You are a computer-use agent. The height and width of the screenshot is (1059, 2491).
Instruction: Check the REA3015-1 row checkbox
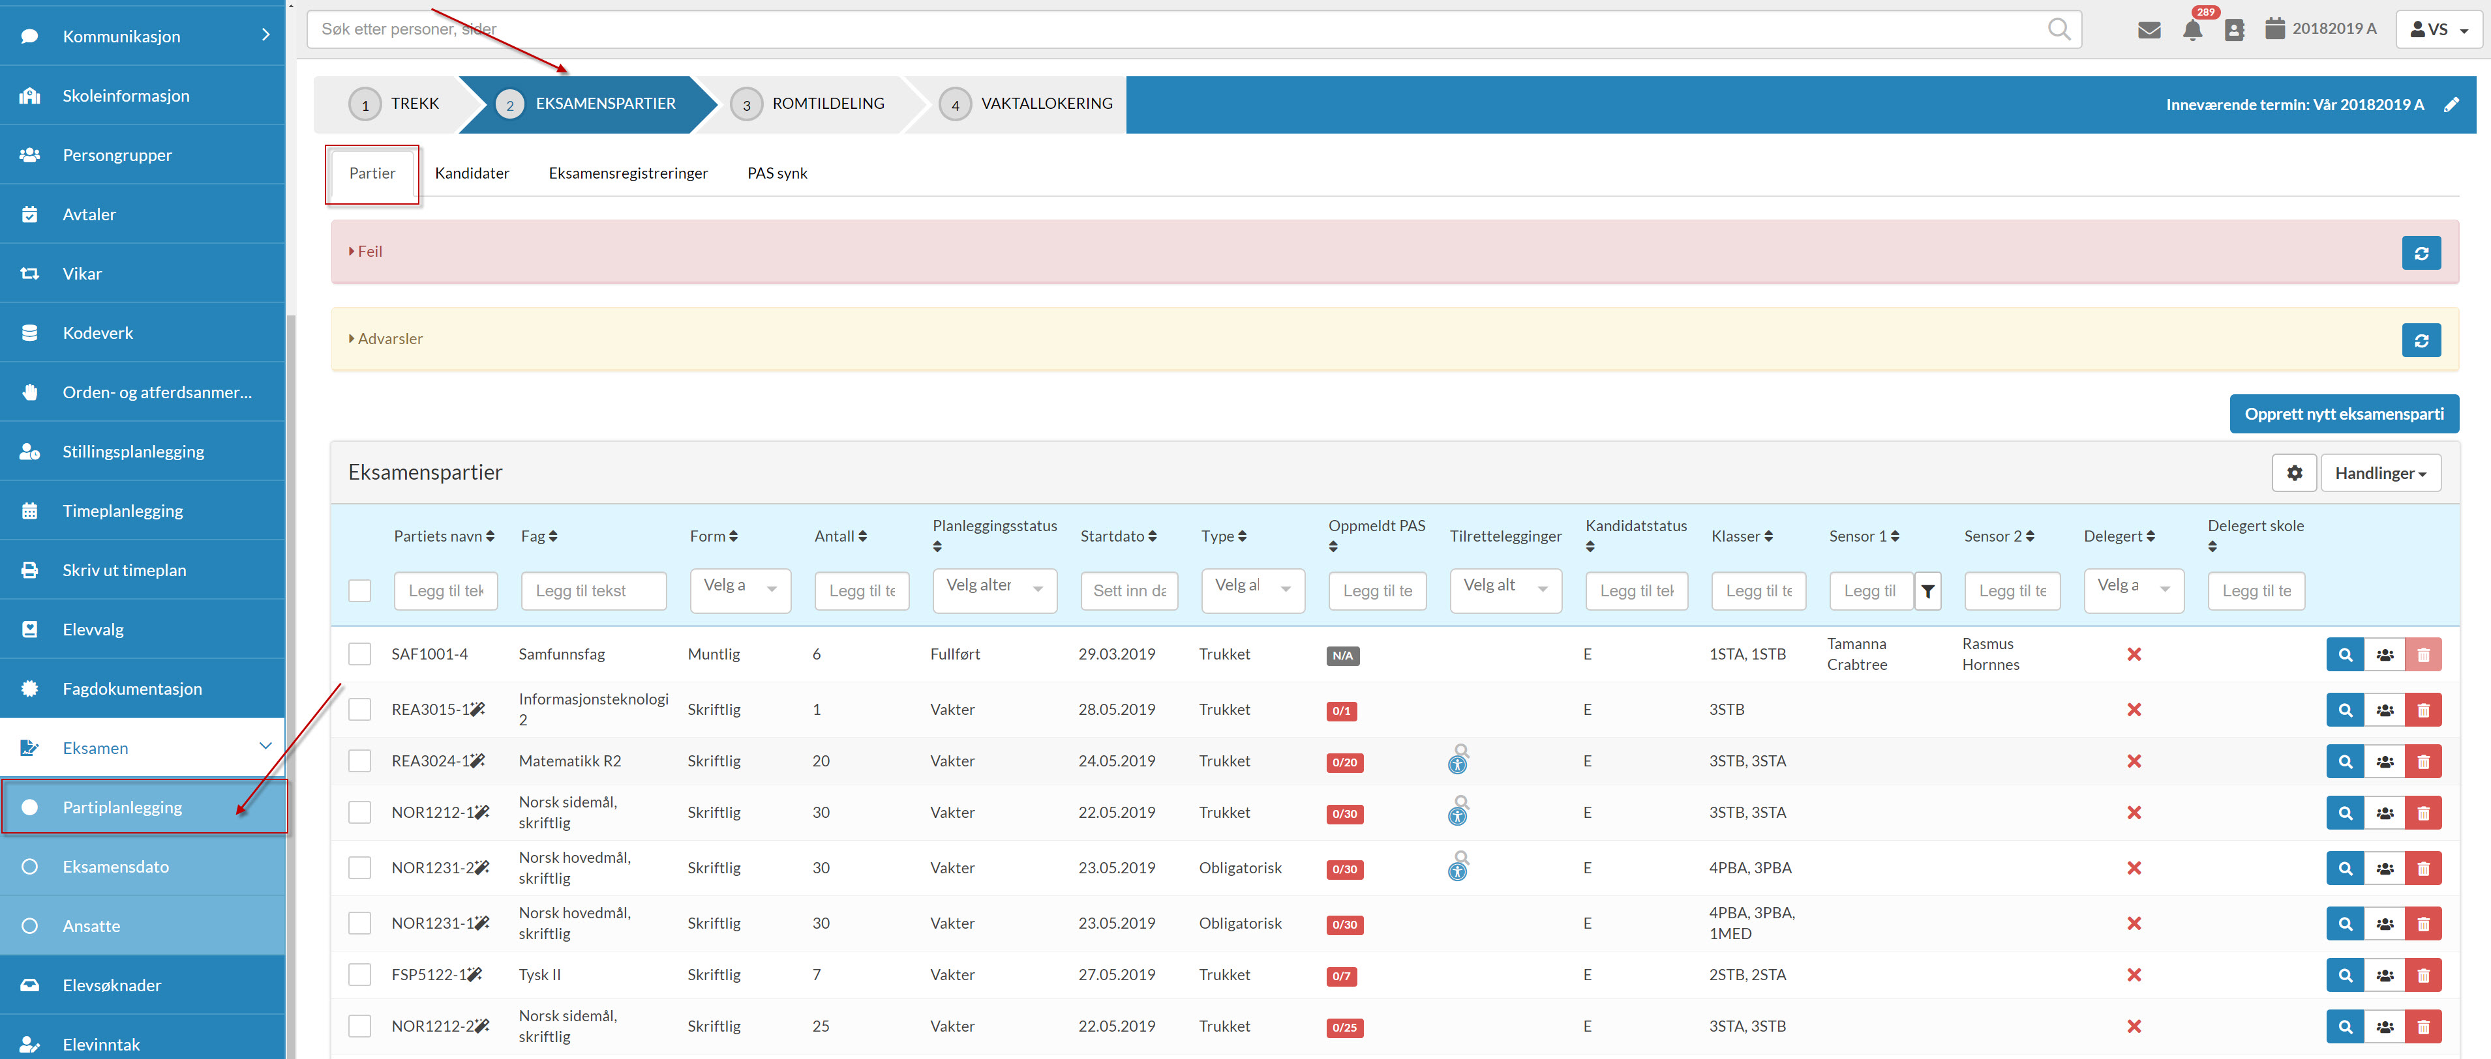[360, 710]
